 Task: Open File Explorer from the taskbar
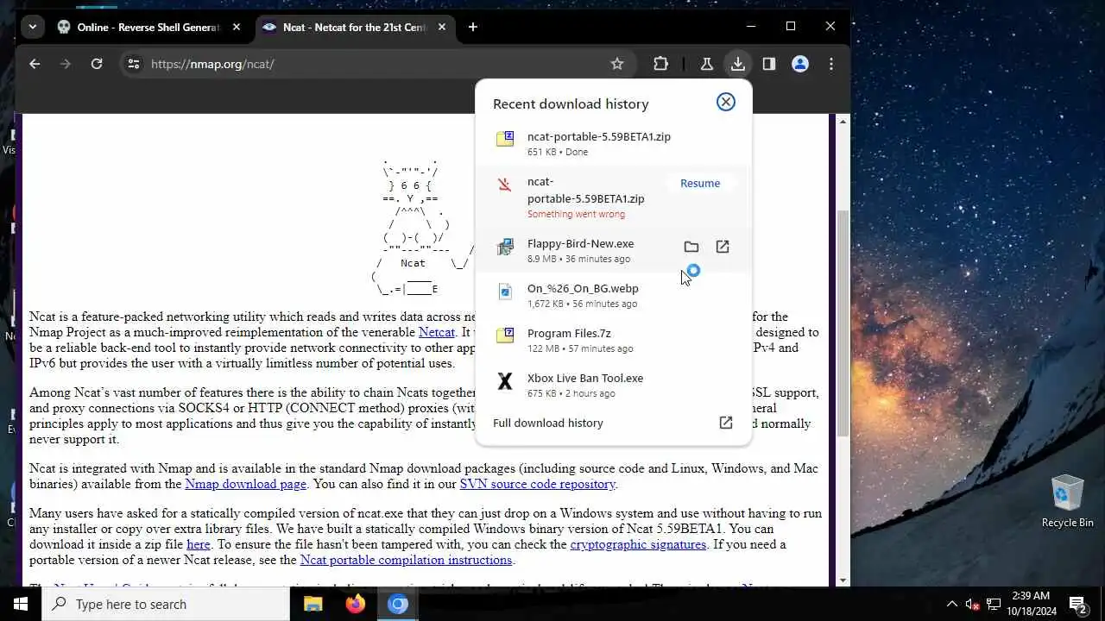313,604
